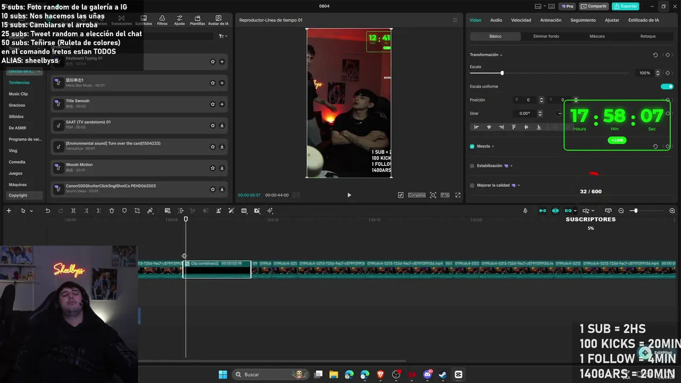The image size is (681, 383).
Task: Start voice recording with the microphone icon
Action: (525, 211)
